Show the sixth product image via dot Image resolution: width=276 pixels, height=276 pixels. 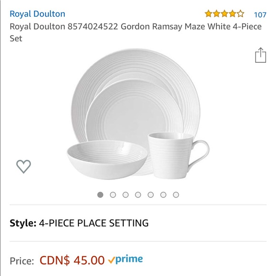click(163, 195)
